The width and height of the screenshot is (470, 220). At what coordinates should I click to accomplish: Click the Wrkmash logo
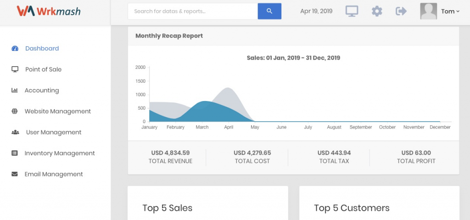49,11
